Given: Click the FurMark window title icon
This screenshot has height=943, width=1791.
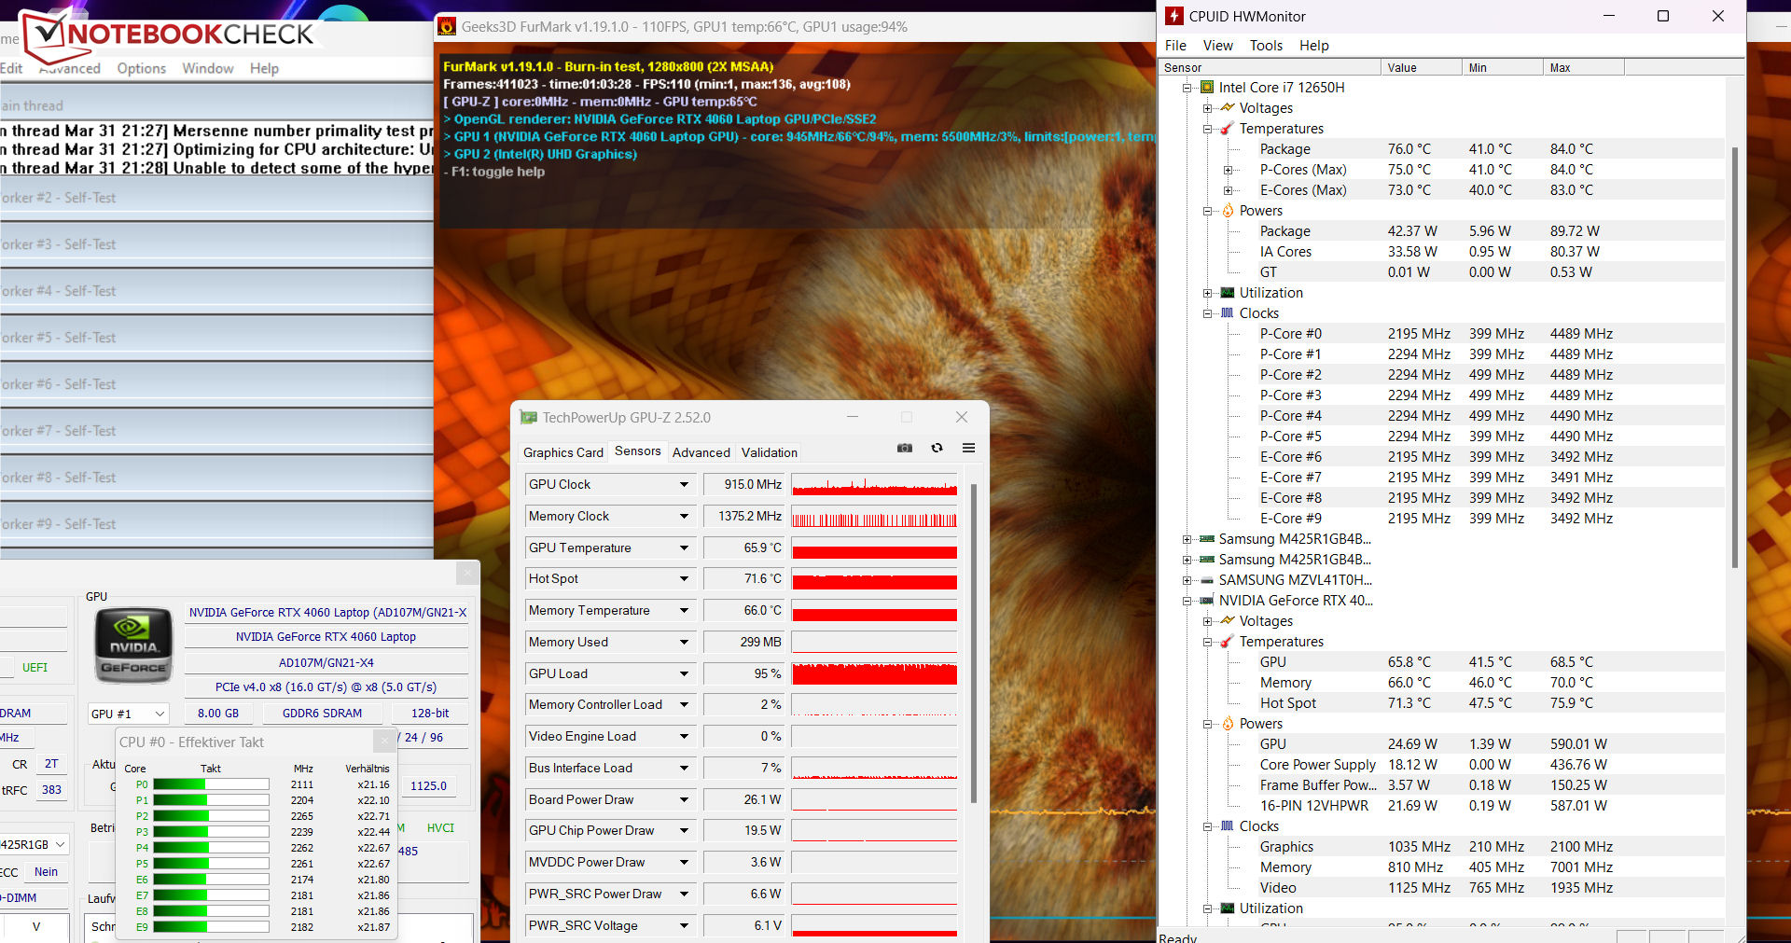Looking at the screenshot, I should [448, 27].
